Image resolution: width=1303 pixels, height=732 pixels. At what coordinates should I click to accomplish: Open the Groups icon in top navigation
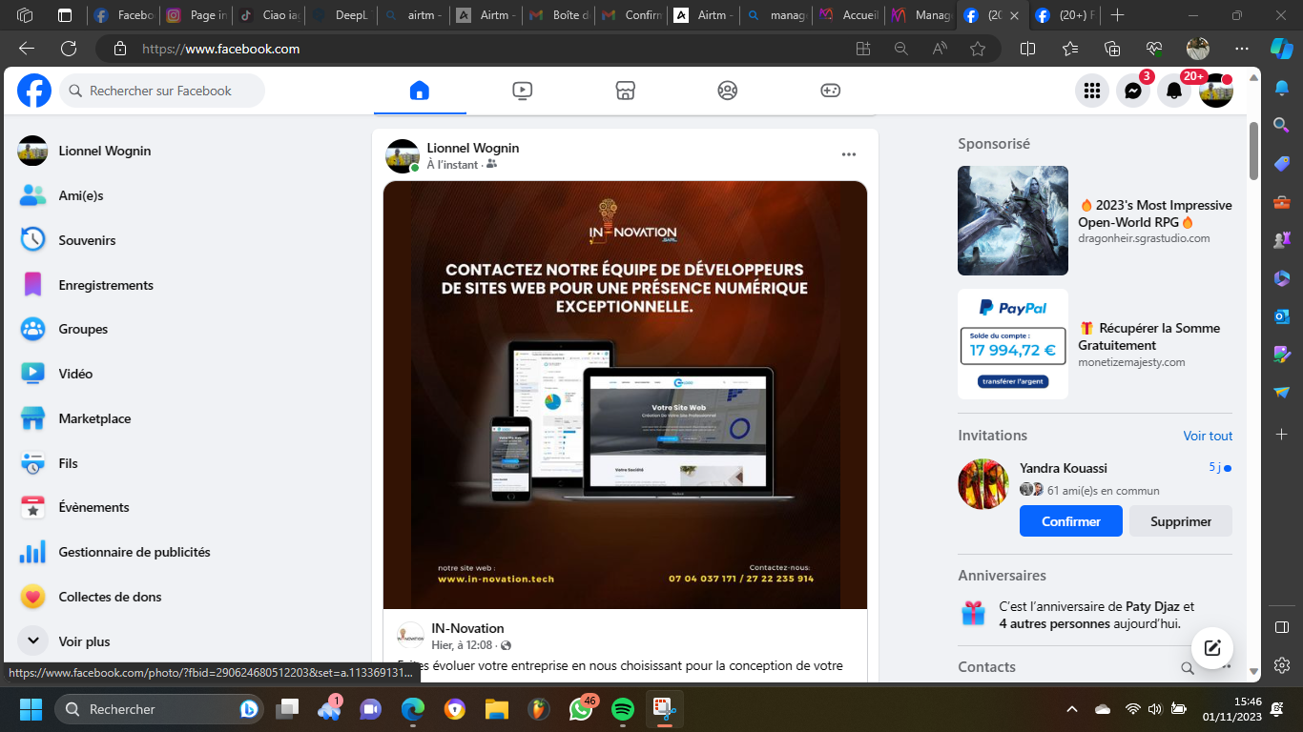tap(728, 91)
